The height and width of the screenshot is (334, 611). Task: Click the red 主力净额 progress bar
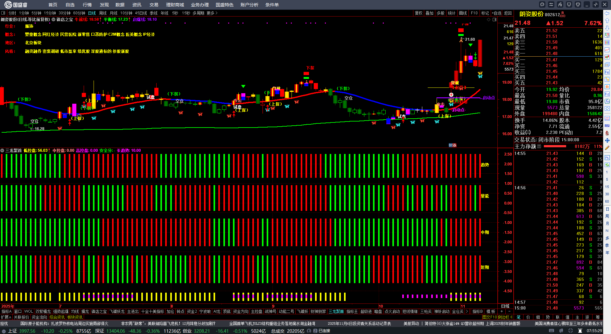(555, 146)
